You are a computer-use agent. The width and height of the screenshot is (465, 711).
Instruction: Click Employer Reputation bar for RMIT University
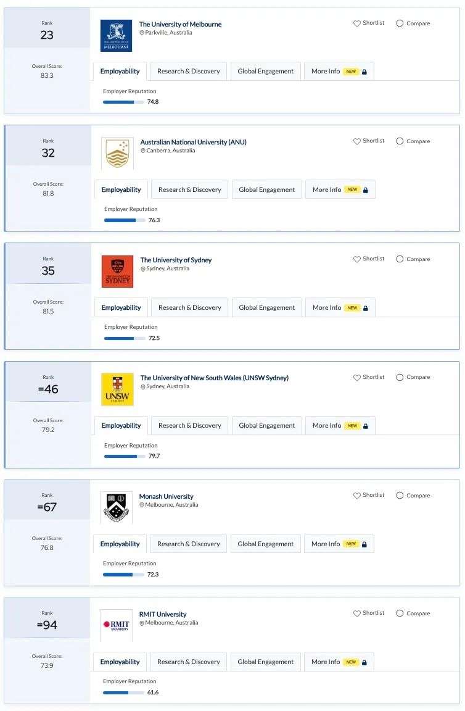(x=123, y=692)
